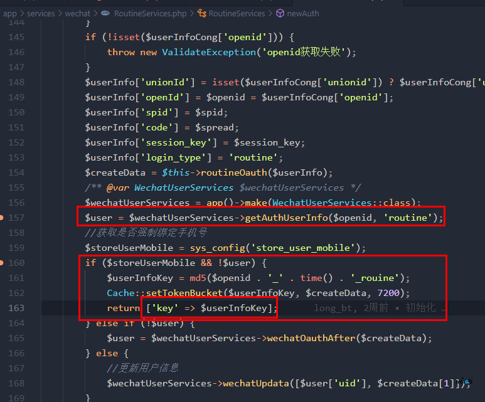Image resolution: width=485 pixels, height=402 pixels.
Task: Expand breadcrumb chevron before newAuth
Action: click(x=270, y=14)
